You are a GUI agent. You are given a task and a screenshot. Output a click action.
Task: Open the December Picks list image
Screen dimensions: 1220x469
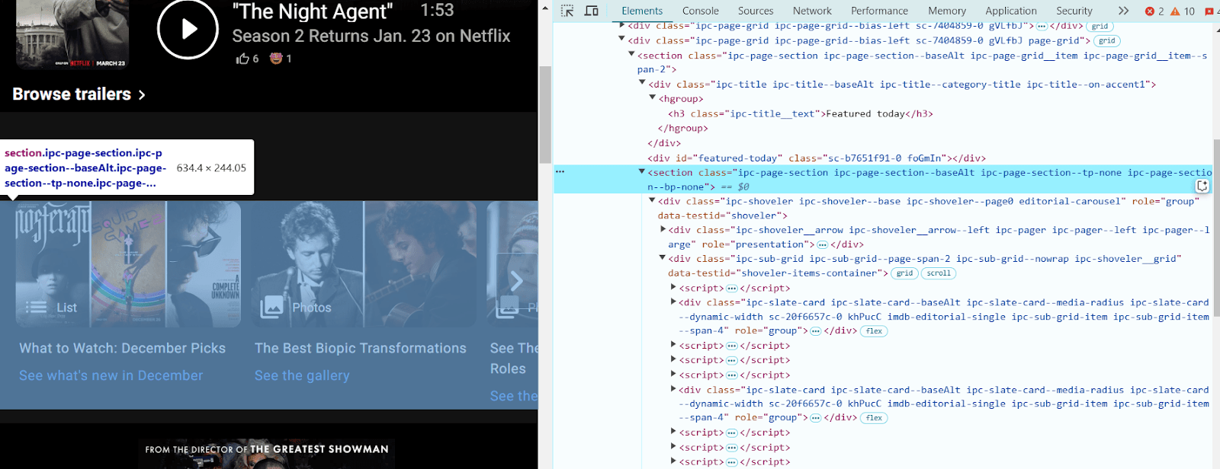127,264
